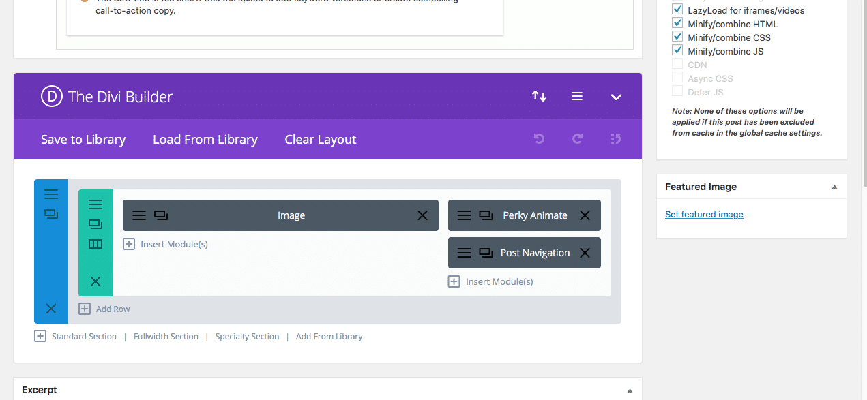867x400 pixels.
Task: Delete the Perky Animate module
Action: pyautogui.click(x=585, y=215)
